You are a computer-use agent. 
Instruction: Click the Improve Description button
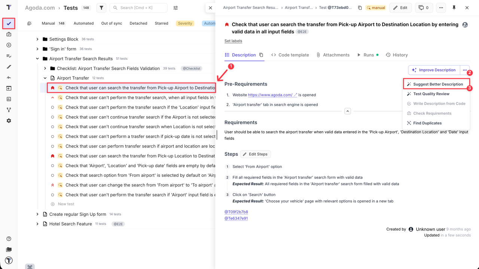(434, 70)
